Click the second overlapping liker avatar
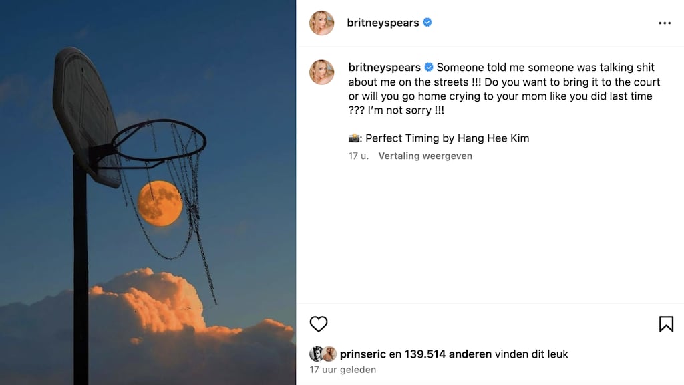The height and width of the screenshot is (385, 684). point(329,354)
